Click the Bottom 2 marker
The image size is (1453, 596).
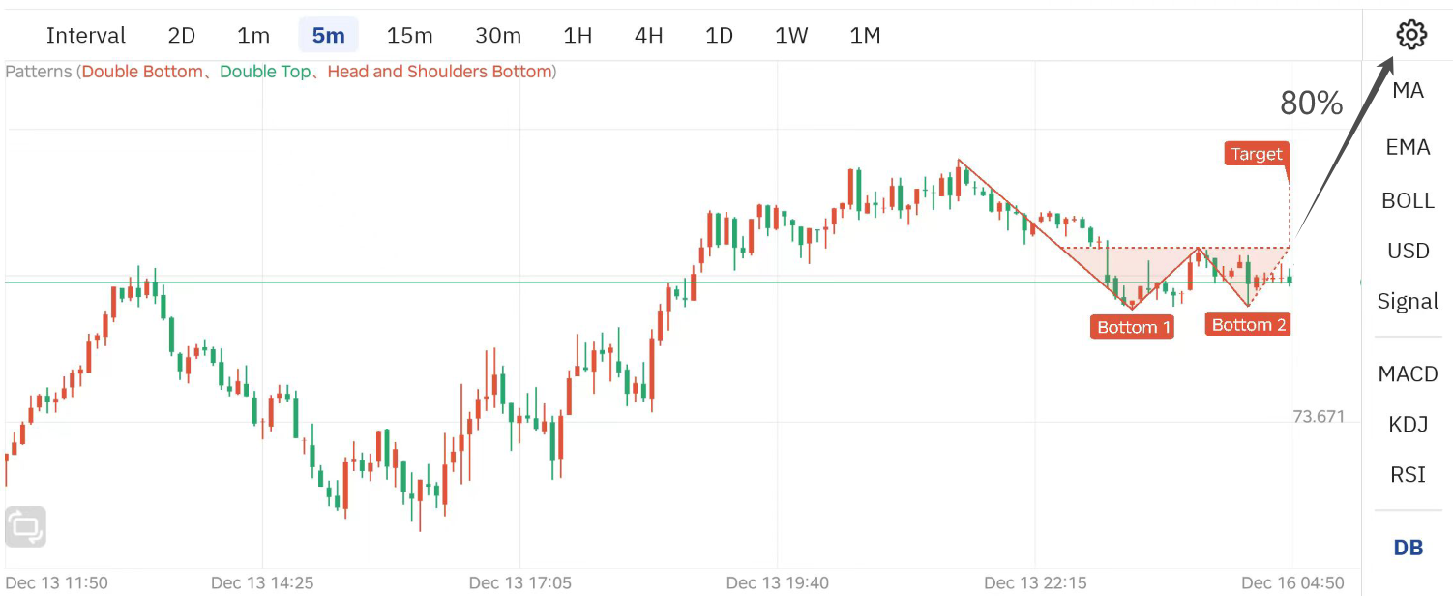[x=1249, y=324]
